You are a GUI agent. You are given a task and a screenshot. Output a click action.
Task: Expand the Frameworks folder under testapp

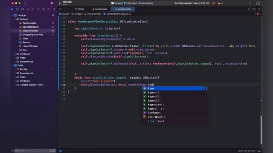click(x=15, y=62)
